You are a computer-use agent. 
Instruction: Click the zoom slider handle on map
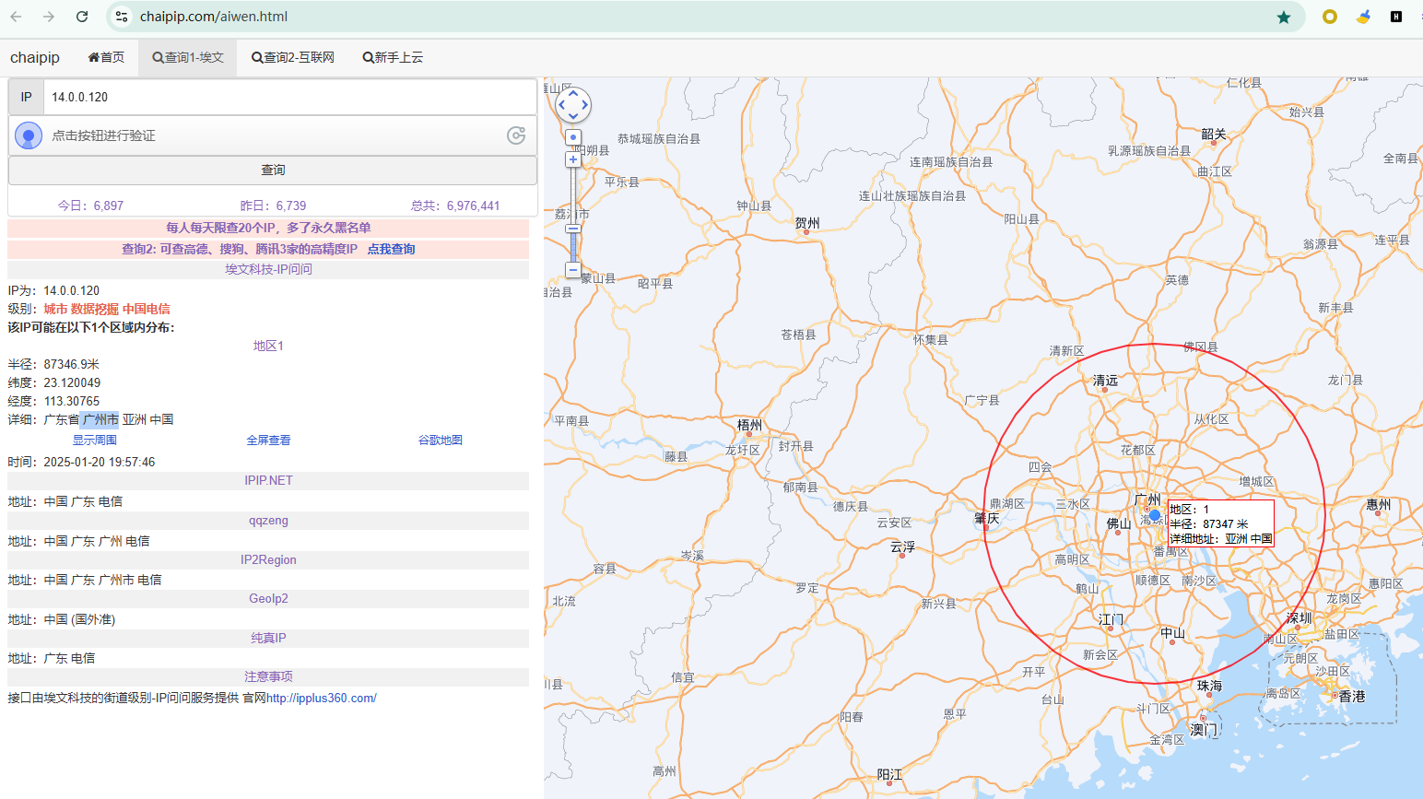coord(573,229)
